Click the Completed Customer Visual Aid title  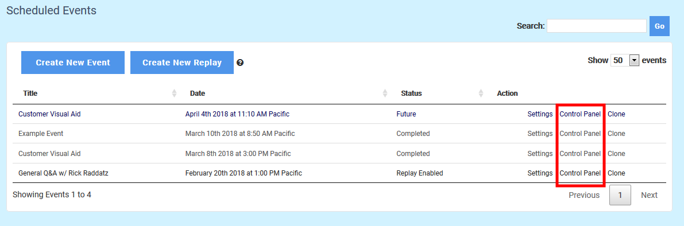tap(49, 154)
